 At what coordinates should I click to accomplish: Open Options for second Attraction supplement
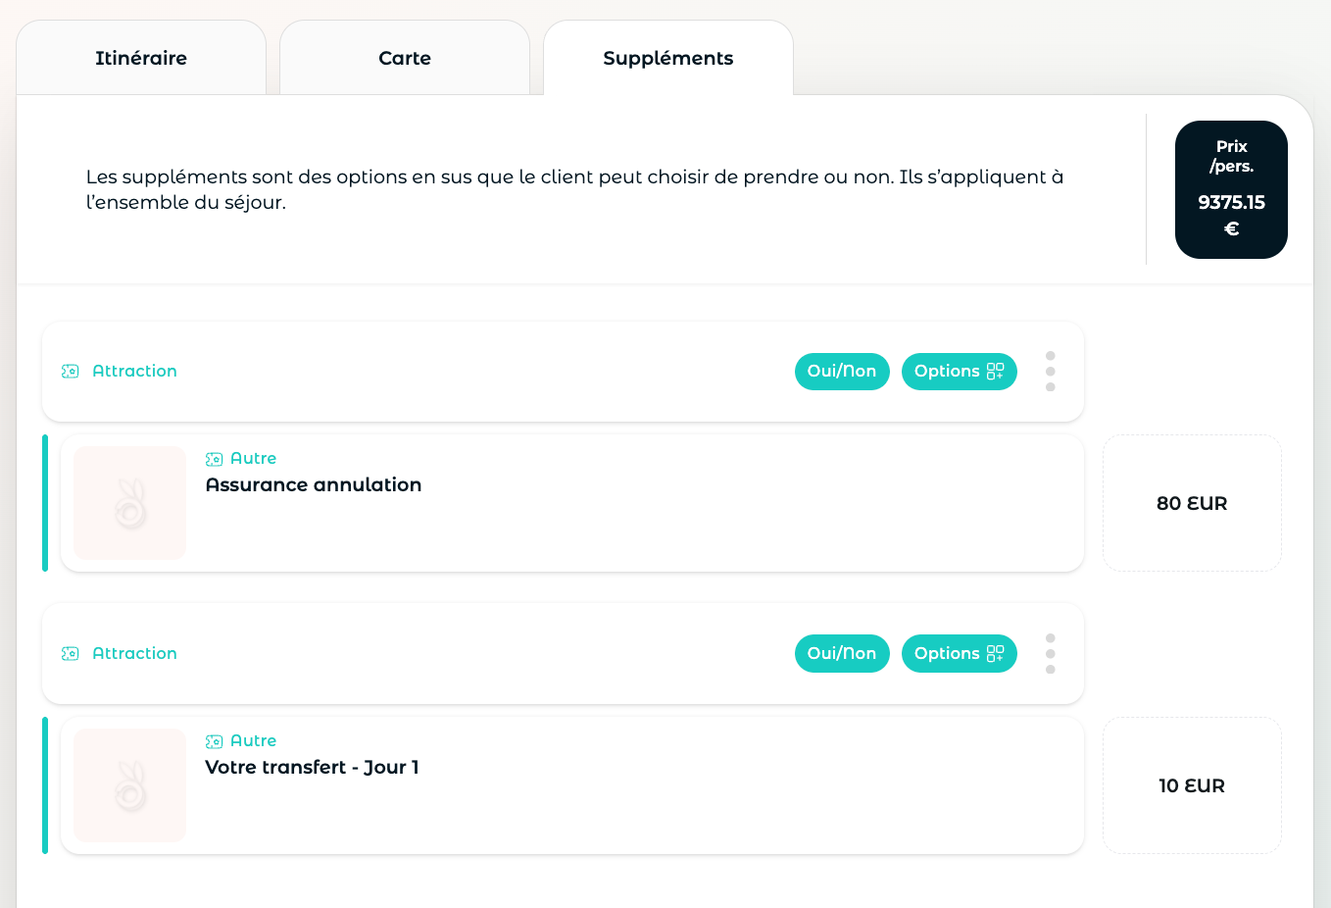coord(960,654)
